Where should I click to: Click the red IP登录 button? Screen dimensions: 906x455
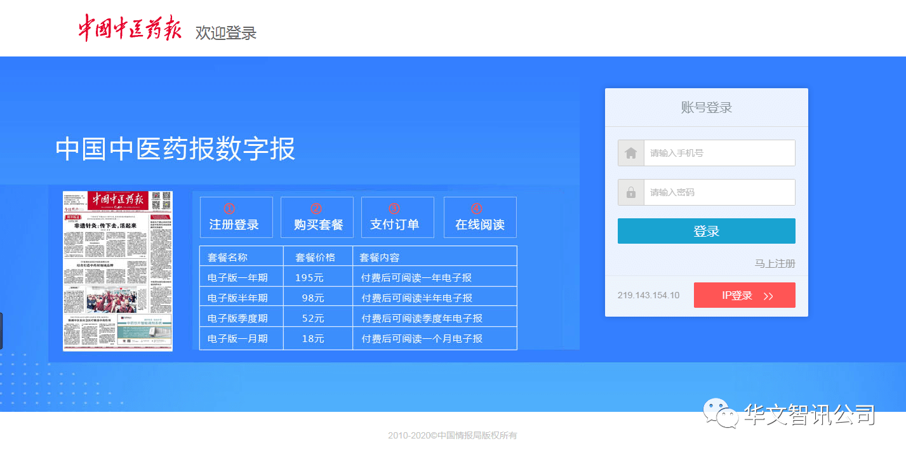[745, 295]
